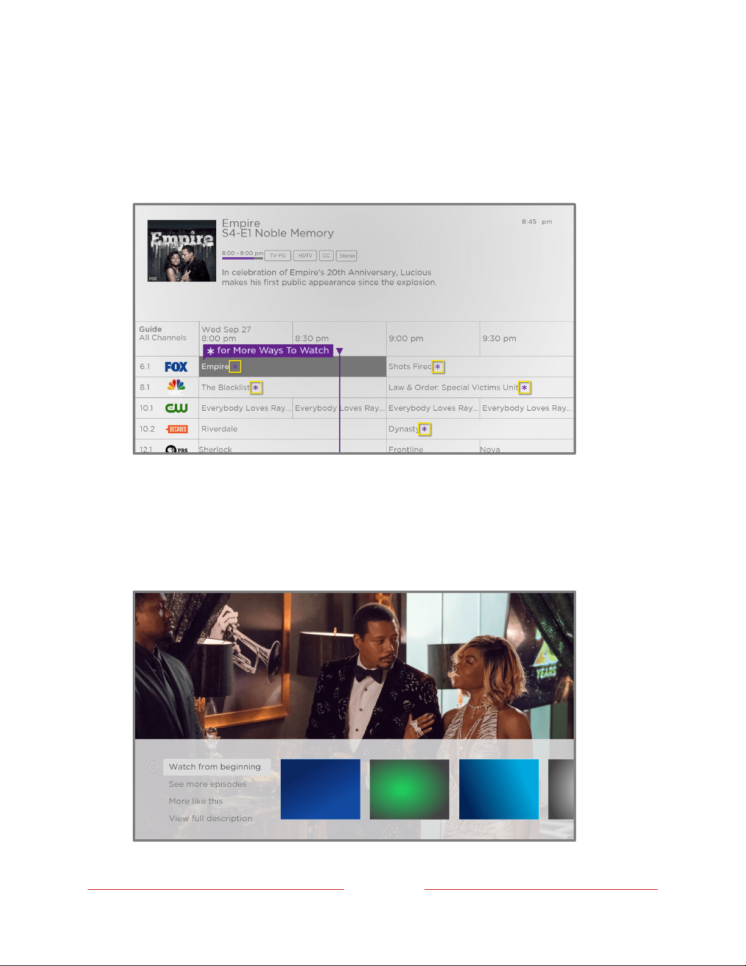Select Everybody Loves Ray at 8:00 pm
Screen dimensions: 746x966
246,408
